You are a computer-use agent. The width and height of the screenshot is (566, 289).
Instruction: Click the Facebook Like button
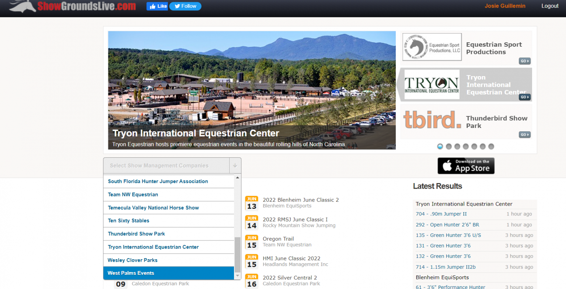click(x=157, y=6)
